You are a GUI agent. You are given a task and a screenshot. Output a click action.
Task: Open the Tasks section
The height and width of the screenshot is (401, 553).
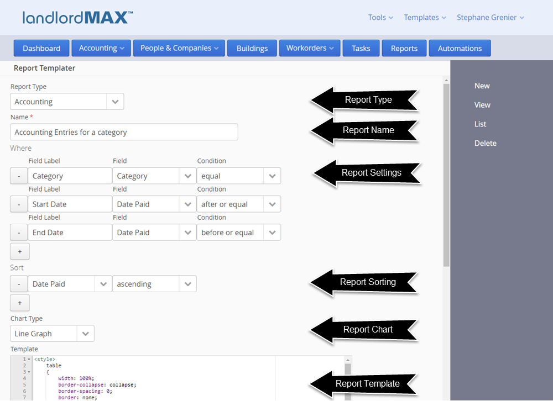click(x=361, y=48)
